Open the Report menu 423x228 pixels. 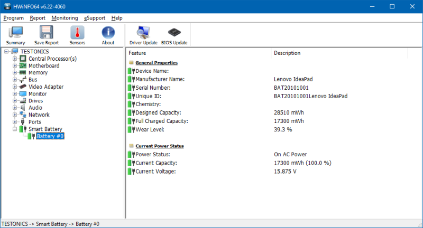(38, 18)
